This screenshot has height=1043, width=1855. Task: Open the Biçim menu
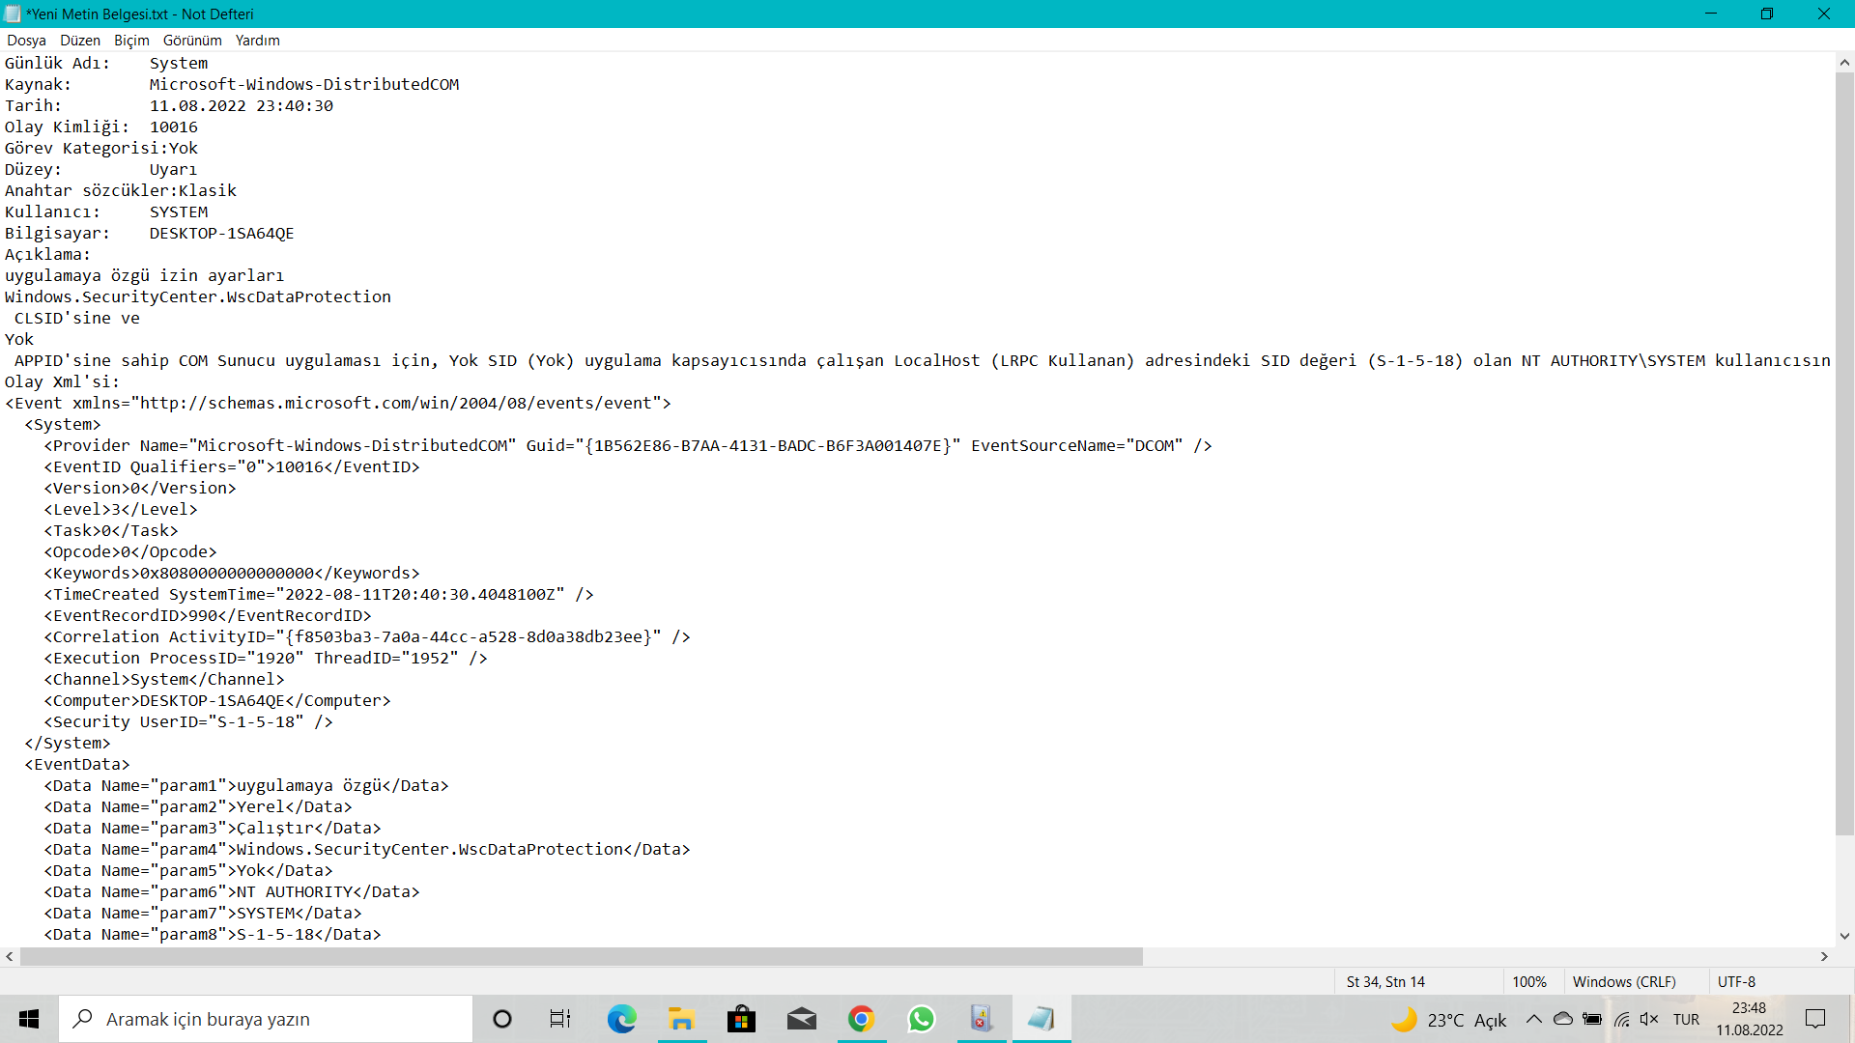(131, 41)
